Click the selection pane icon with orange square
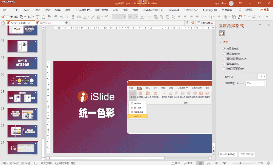 point(240,17)
